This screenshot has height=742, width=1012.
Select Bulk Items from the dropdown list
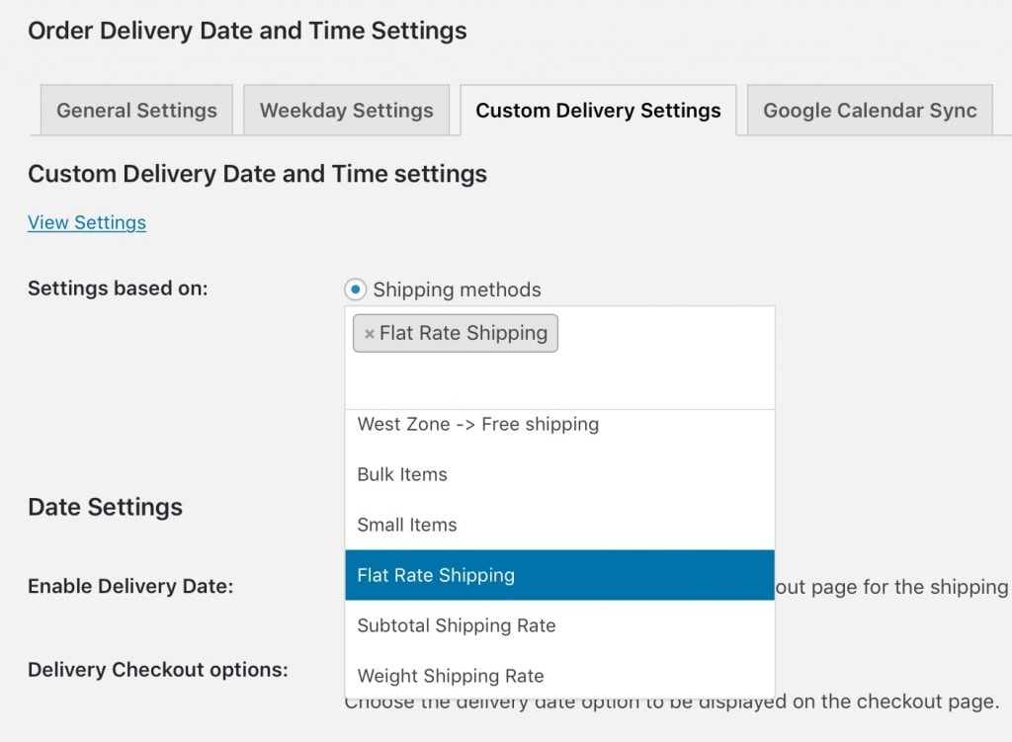(402, 474)
